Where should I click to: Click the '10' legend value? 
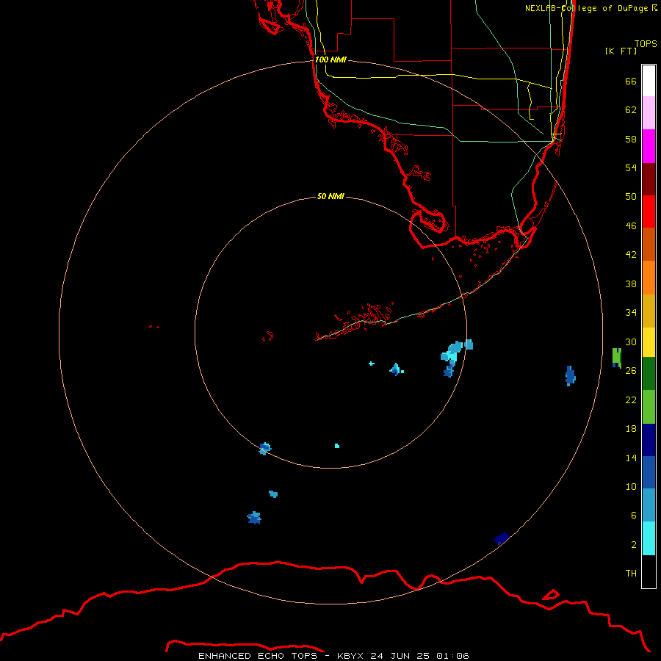click(631, 486)
